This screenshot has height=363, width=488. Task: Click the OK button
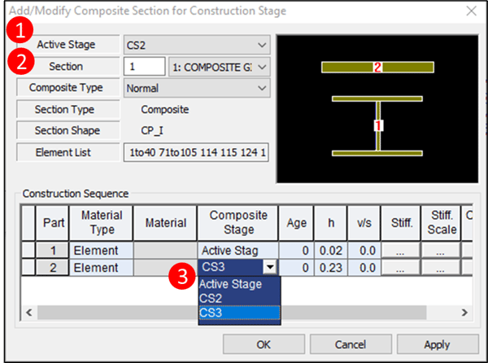pos(264,344)
